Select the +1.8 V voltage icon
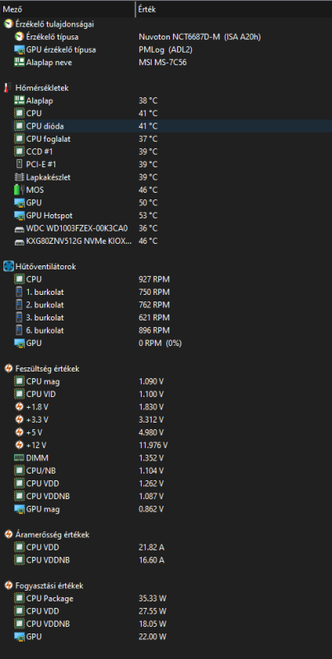Screen dimensions: 332x659 (19, 407)
